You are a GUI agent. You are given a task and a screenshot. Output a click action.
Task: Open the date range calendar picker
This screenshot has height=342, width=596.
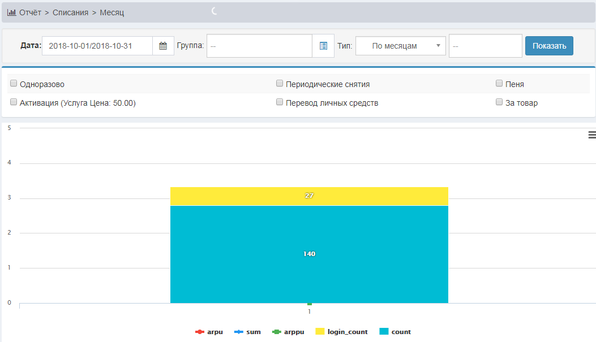point(163,46)
